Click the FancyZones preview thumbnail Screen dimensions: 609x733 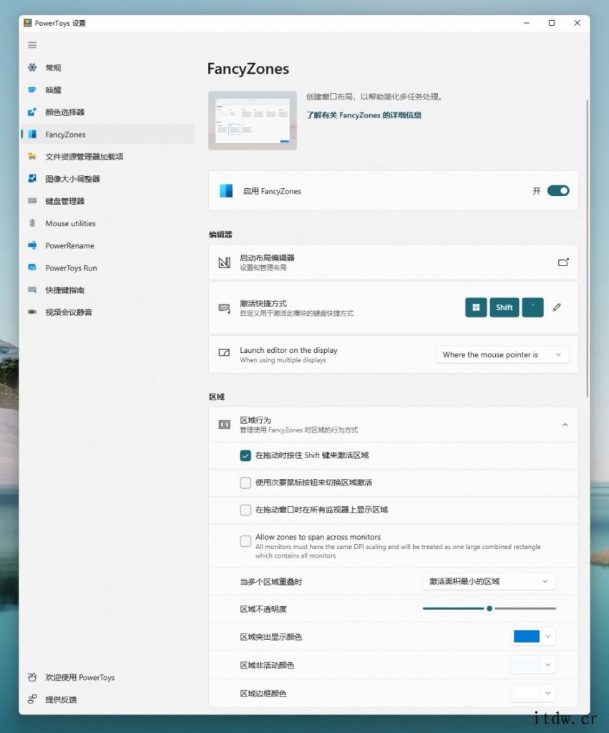coord(253,120)
